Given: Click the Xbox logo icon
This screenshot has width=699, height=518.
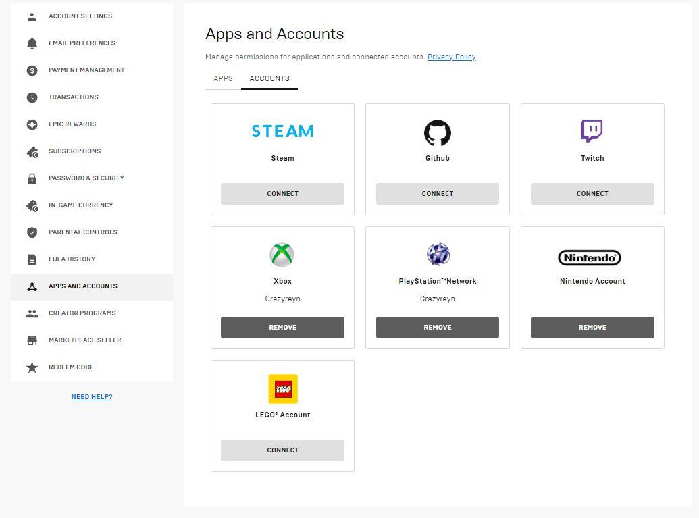Looking at the screenshot, I should click(282, 255).
